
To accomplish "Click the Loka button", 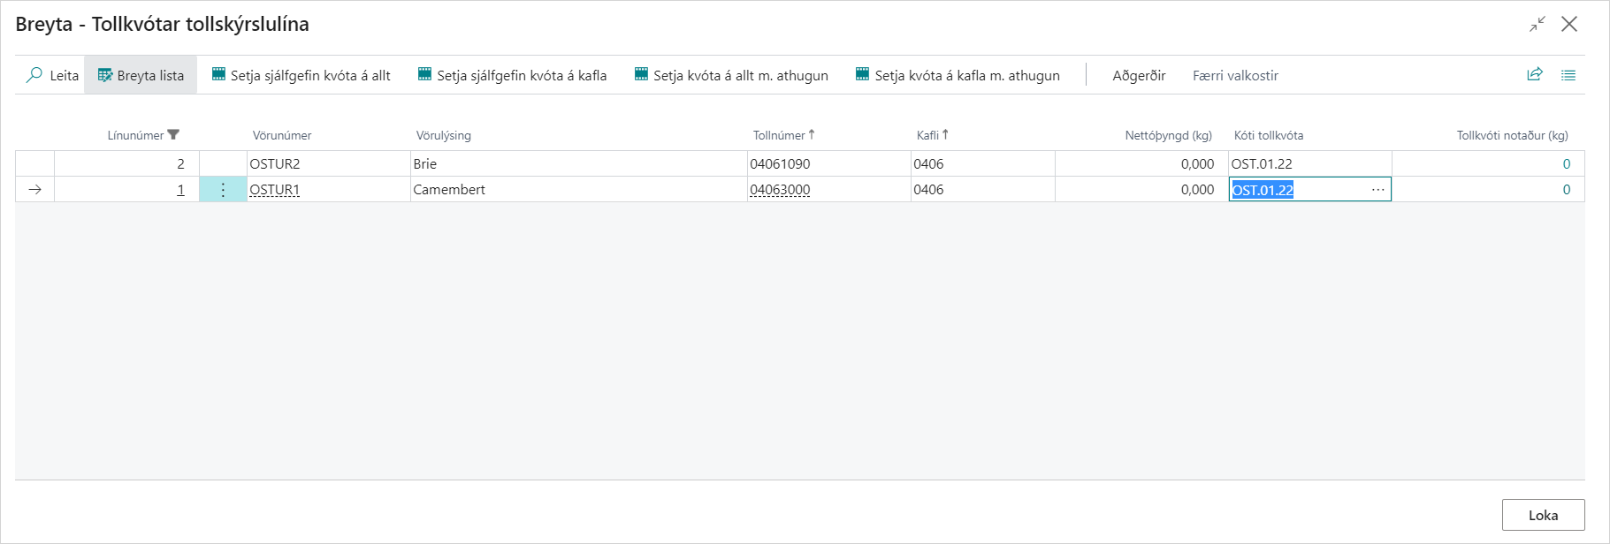I will pos(1543,515).
